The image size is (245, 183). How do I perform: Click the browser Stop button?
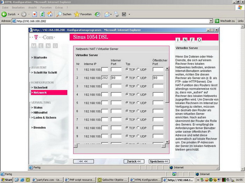(35, 14)
